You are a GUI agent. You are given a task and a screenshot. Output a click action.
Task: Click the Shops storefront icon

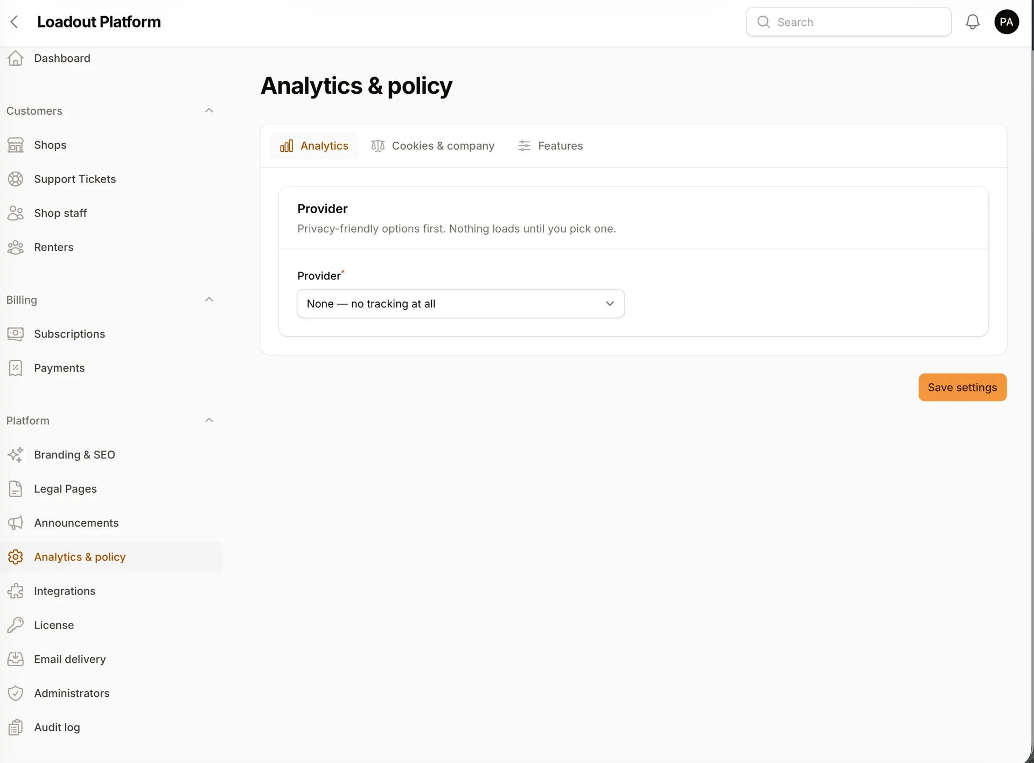(x=16, y=145)
